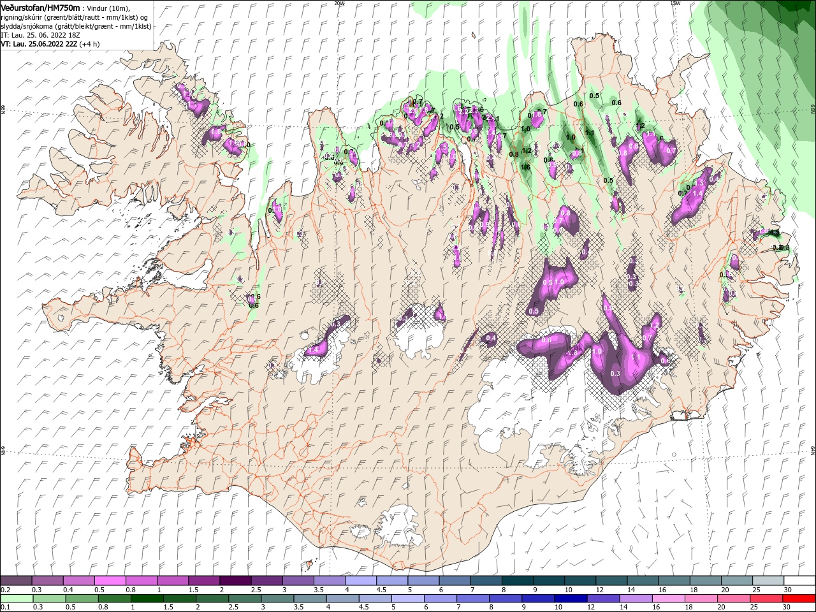Pick the 2 darkest purple sleet/snow swatch
The width and height of the screenshot is (816, 612).
pos(235,581)
